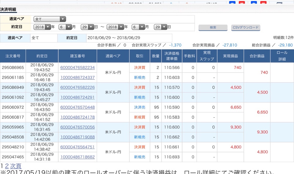Follow position number link 60000476582226

(x=78, y=87)
